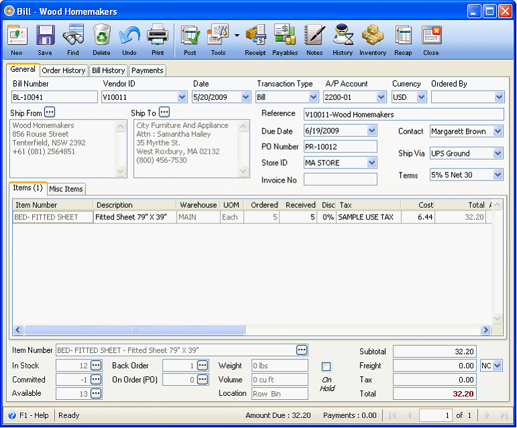Screen dimensions: 517x428
Task: Click the Bill Number input field
Action: tap(54, 97)
